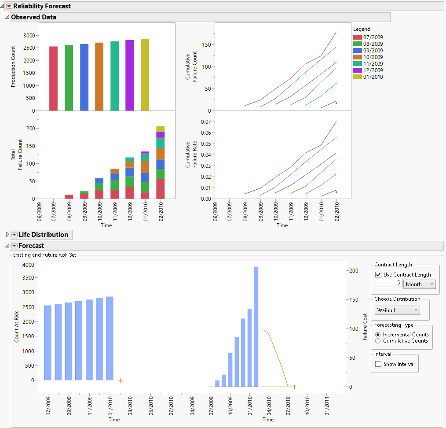The image size is (446, 428).
Task: Expand the Life Distribution outline
Action: (7, 234)
